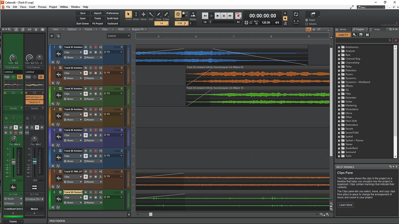
Task: Open the Process menu
Action: click(x=42, y=7)
